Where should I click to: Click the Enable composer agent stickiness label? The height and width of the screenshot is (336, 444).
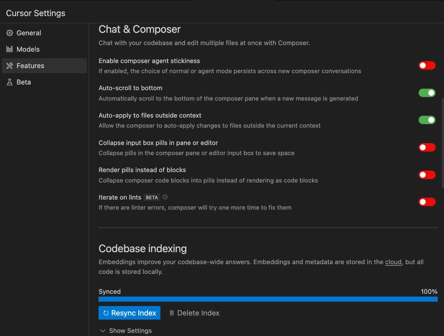[x=149, y=61]
